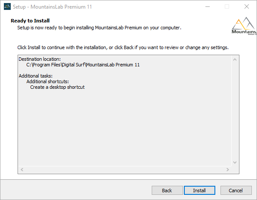
Task: Minimize the Setup window
Action: [x=208, y=7]
